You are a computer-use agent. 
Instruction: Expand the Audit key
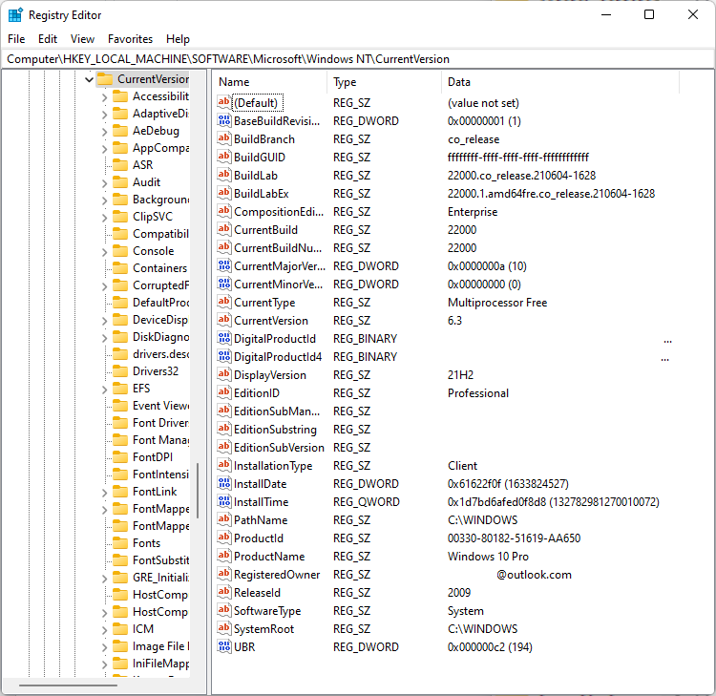coord(105,183)
